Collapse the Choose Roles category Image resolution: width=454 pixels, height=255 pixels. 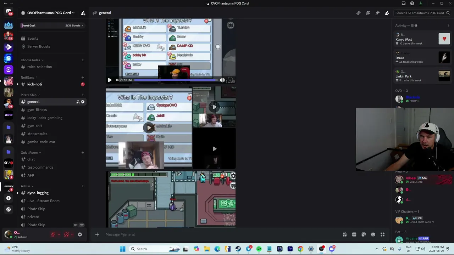pyautogui.click(x=32, y=60)
